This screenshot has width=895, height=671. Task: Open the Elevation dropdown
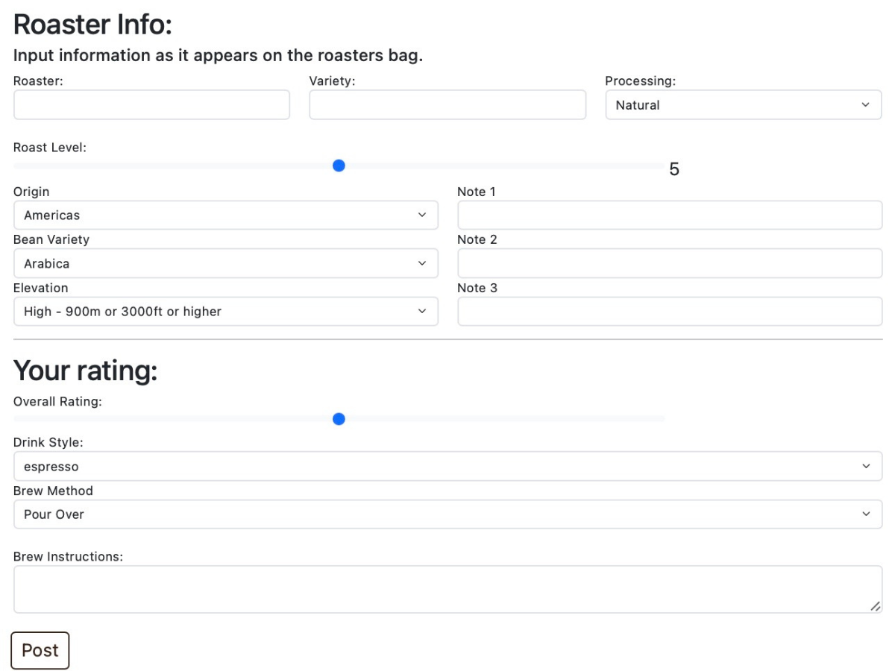coord(226,312)
